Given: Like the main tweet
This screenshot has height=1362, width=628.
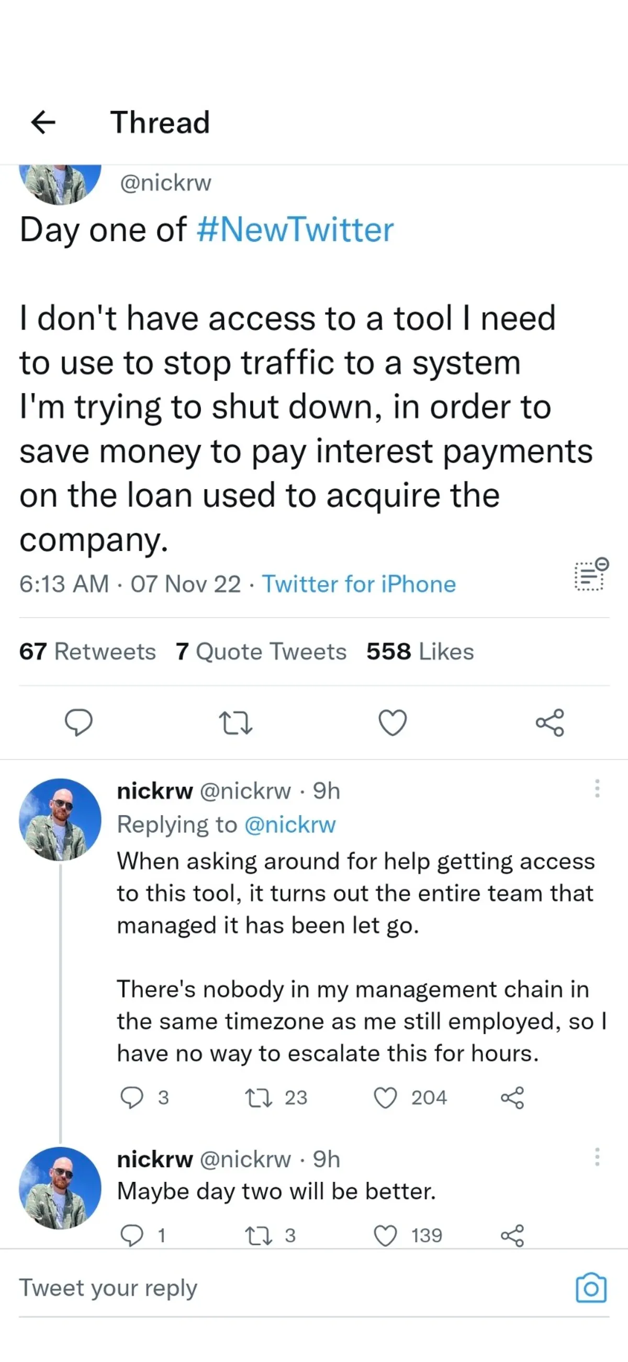Looking at the screenshot, I should point(393,722).
